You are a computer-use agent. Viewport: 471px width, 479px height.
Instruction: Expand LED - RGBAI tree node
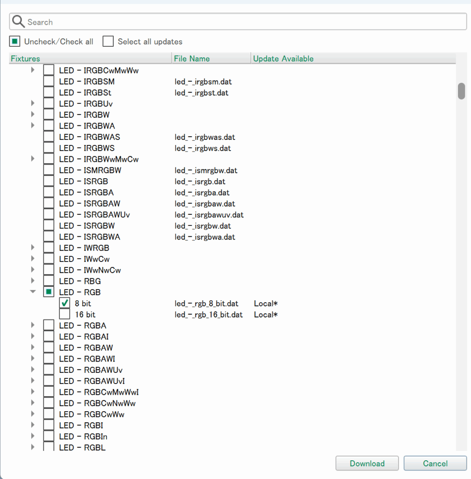[33, 336]
